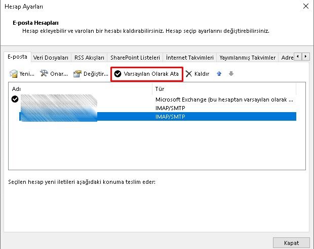Click the default-account checkmark in the list
314x249 pixels.
tap(15, 99)
